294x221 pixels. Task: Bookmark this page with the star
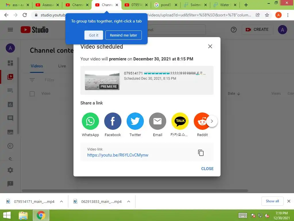267,15
